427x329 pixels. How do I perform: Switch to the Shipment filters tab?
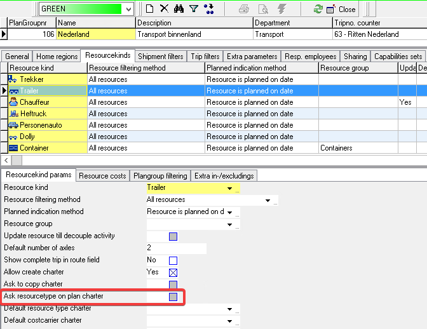click(x=161, y=57)
